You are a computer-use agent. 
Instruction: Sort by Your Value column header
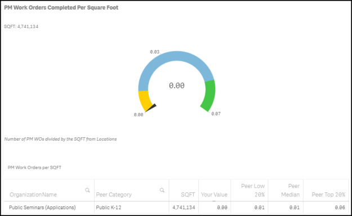pyautogui.click(x=214, y=195)
